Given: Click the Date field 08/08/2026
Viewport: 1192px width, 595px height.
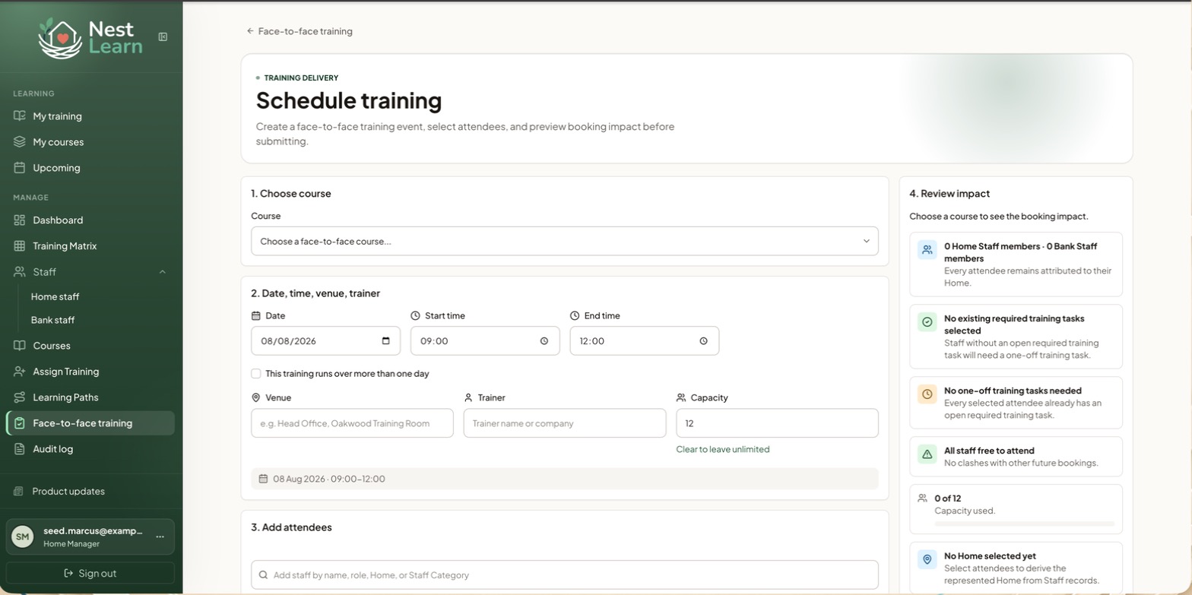Looking at the screenshot, I should pyautogui.click(x=325, y=341).
